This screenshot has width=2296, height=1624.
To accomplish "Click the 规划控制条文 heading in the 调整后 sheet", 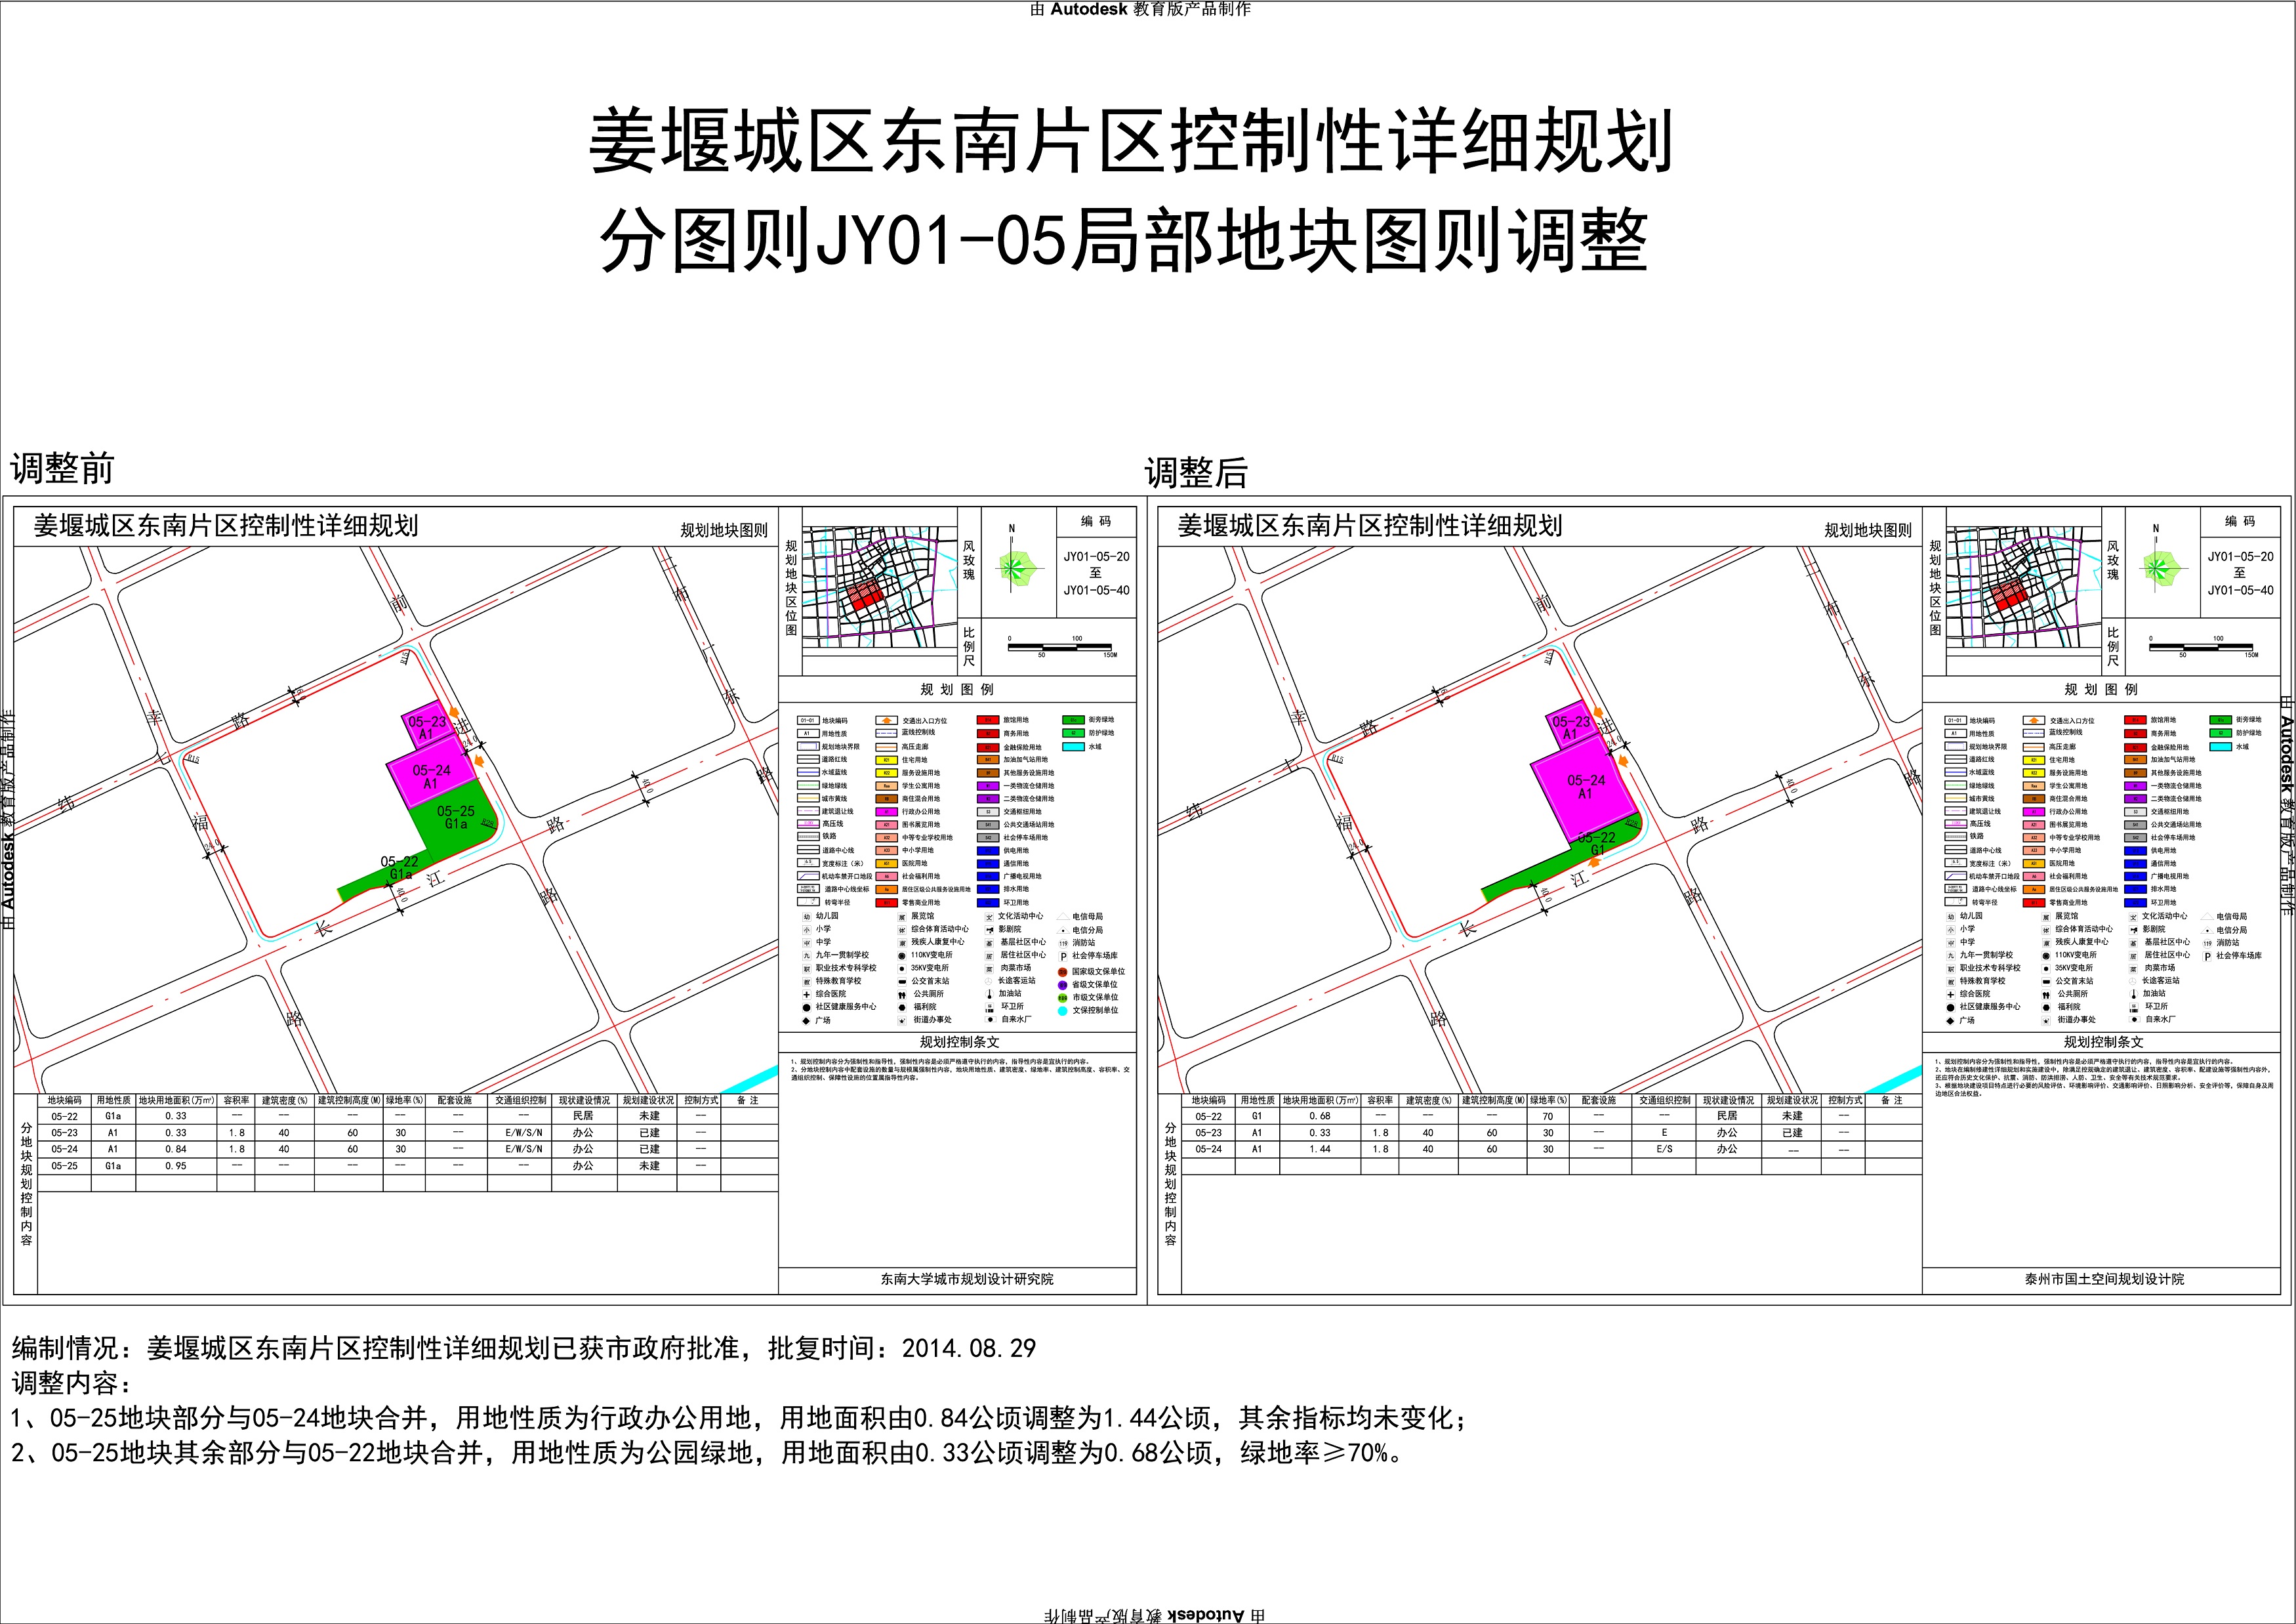I will (x=2104, y=1042).
